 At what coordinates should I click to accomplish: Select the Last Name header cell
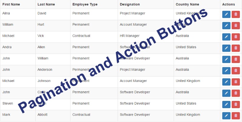click(53, 4)
